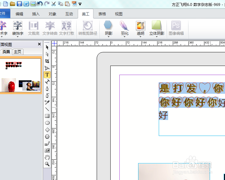Select the 主页 tab in the page view panel
The image size is (225, 180).
(x=17, y=52)
